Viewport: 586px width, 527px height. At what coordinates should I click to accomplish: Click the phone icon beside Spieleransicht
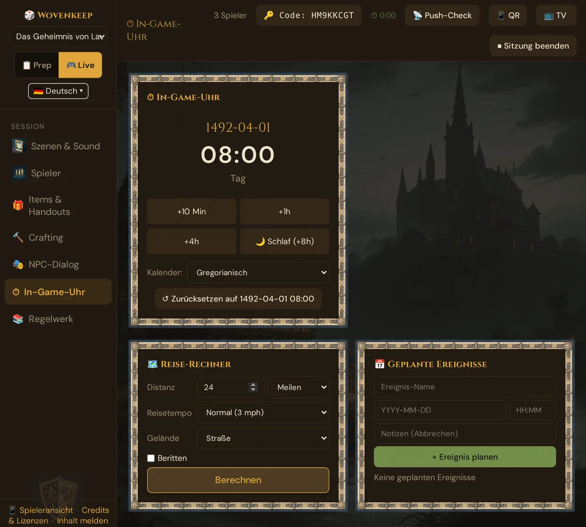pyautogui.click(x=12, y=510)
